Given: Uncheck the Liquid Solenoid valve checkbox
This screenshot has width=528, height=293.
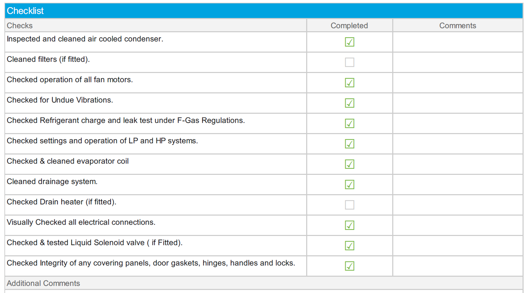Looking at the screenshot, I should (x=349, y=246).
